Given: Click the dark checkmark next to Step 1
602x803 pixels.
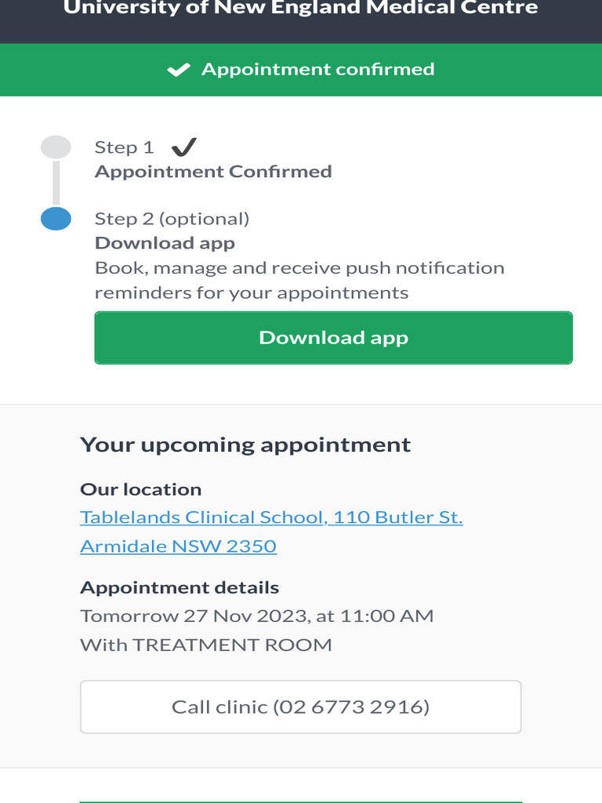Looking at the screenshot, I should tap(183, 147).
